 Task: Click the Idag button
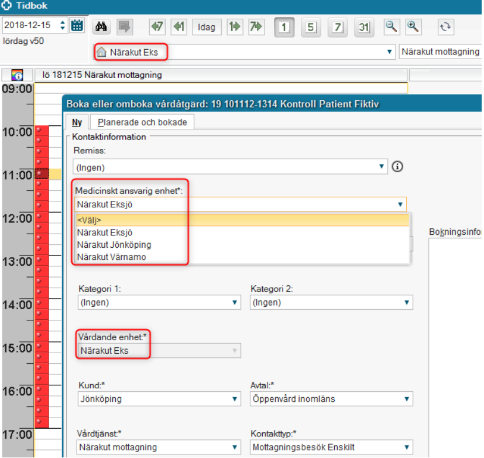tap(206, 27)
